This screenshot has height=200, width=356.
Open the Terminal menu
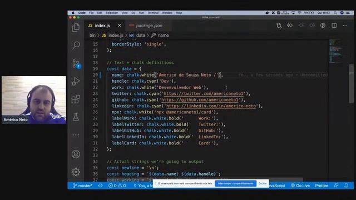point(153,13)
